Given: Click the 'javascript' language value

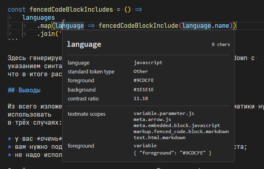Looking at the screenshot, I should (148, 63).
